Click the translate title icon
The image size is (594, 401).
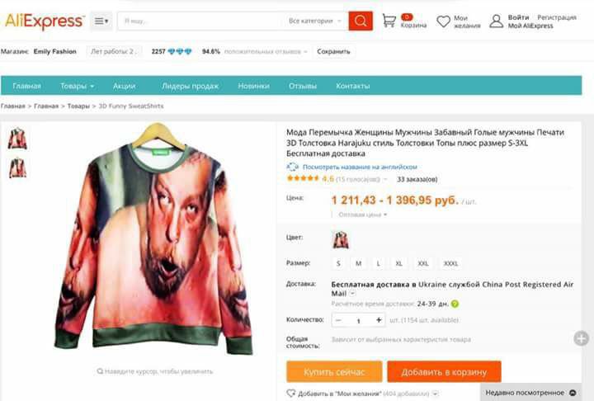click(x=292, y=167)
